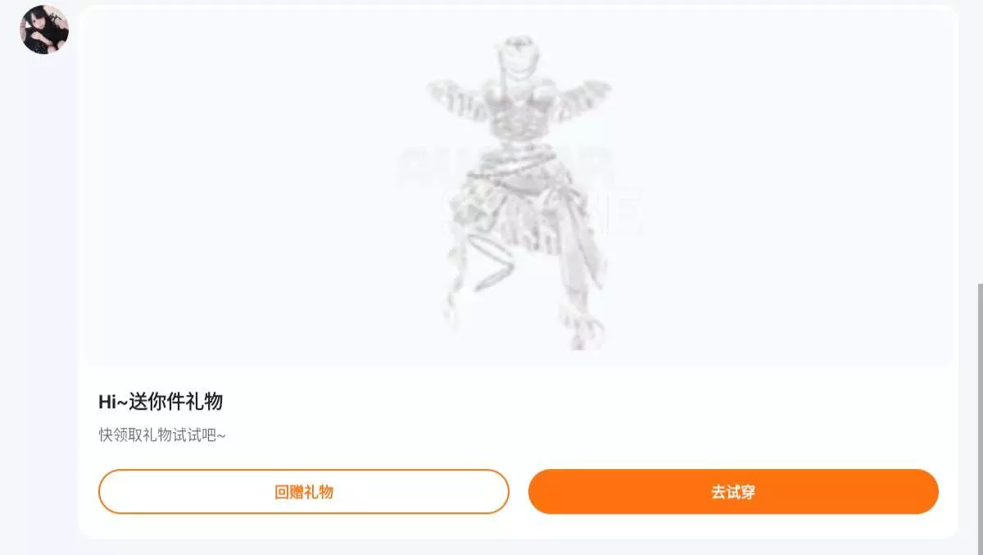This screenshot has width=983, height=555.
Task: Click the Hi~送你件礼物 title text
Action: [161, 402]
